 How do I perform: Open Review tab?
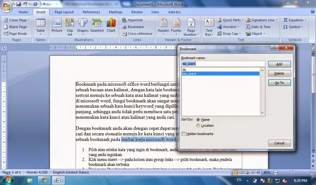point(137,12)
